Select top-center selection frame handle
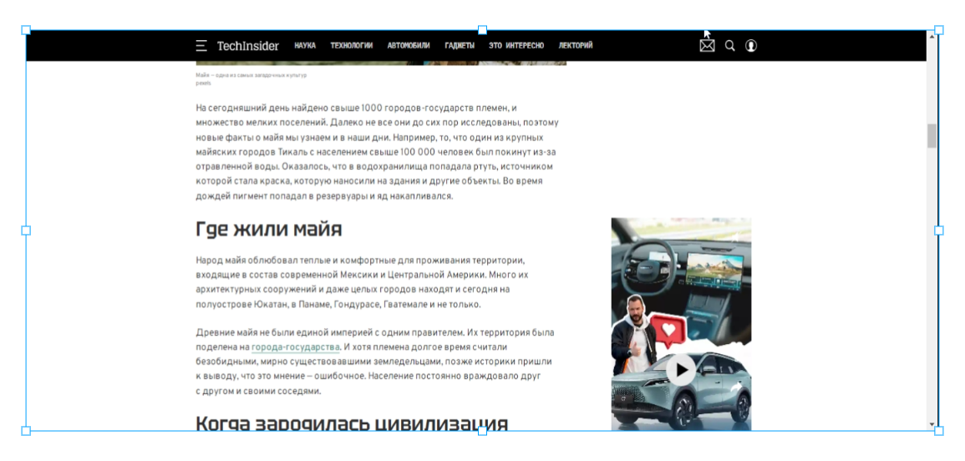 tap(483, 29)
